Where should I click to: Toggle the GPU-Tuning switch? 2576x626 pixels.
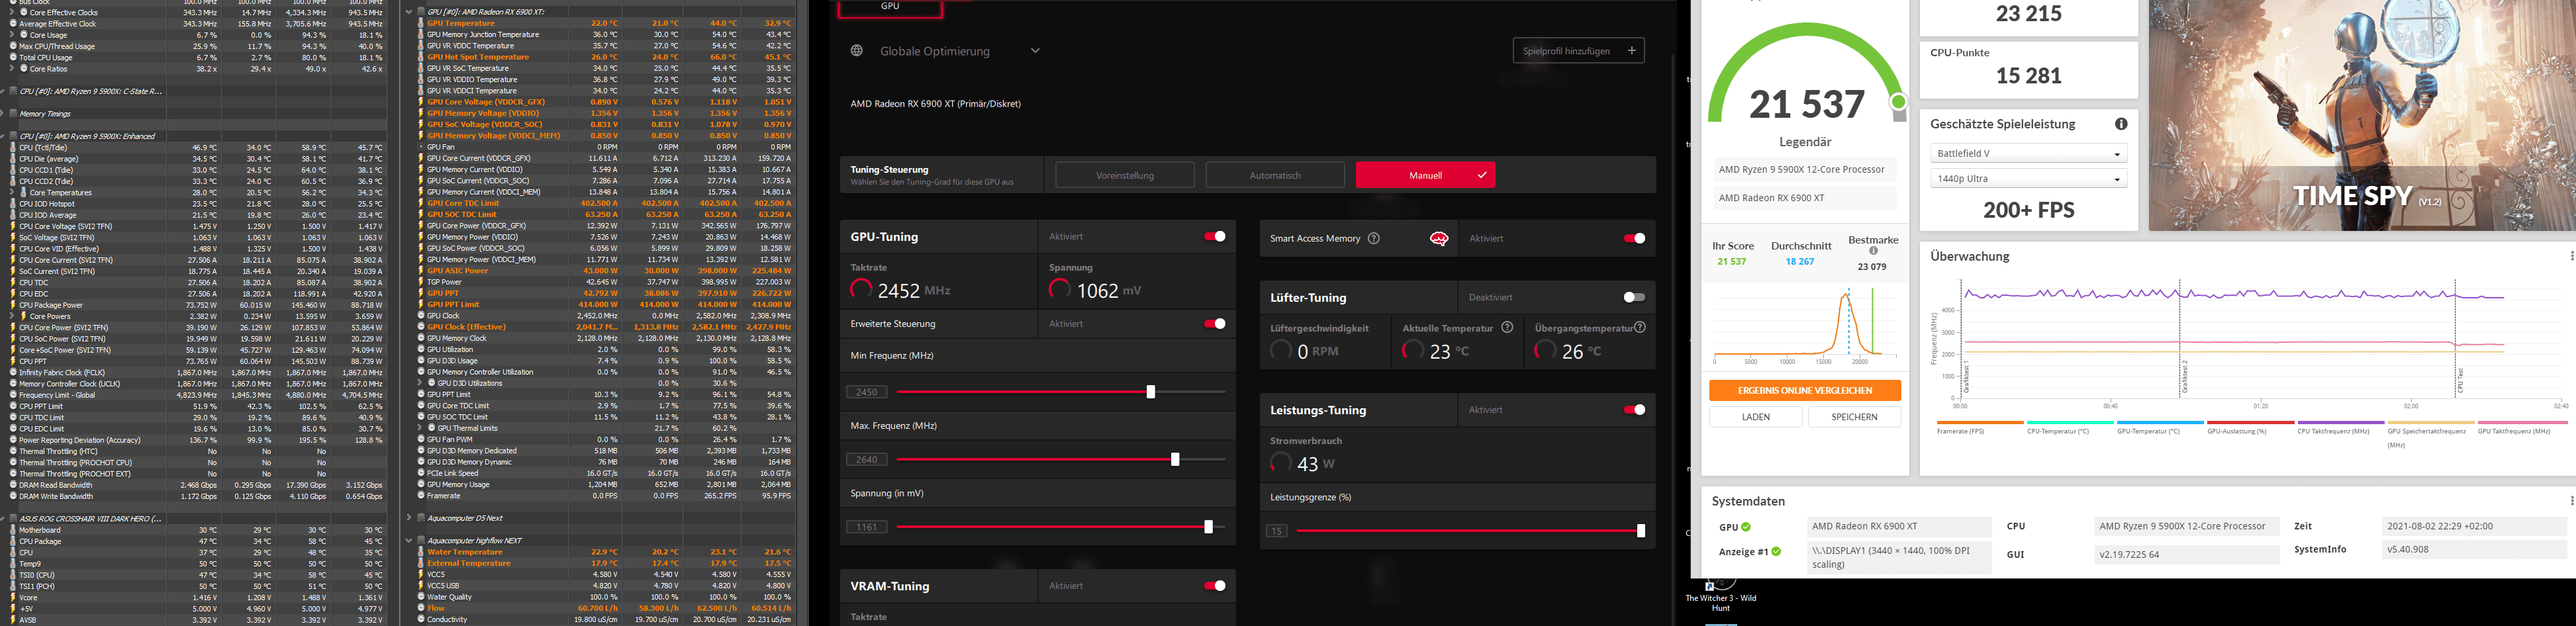click(x=1215, y=236)
